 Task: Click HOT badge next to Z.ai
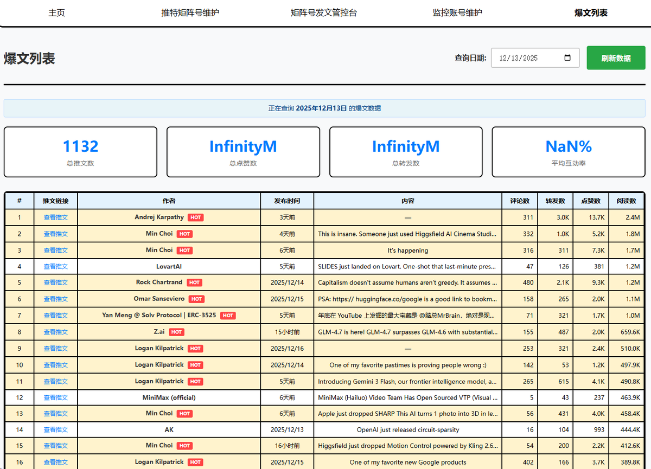[176, 332]
